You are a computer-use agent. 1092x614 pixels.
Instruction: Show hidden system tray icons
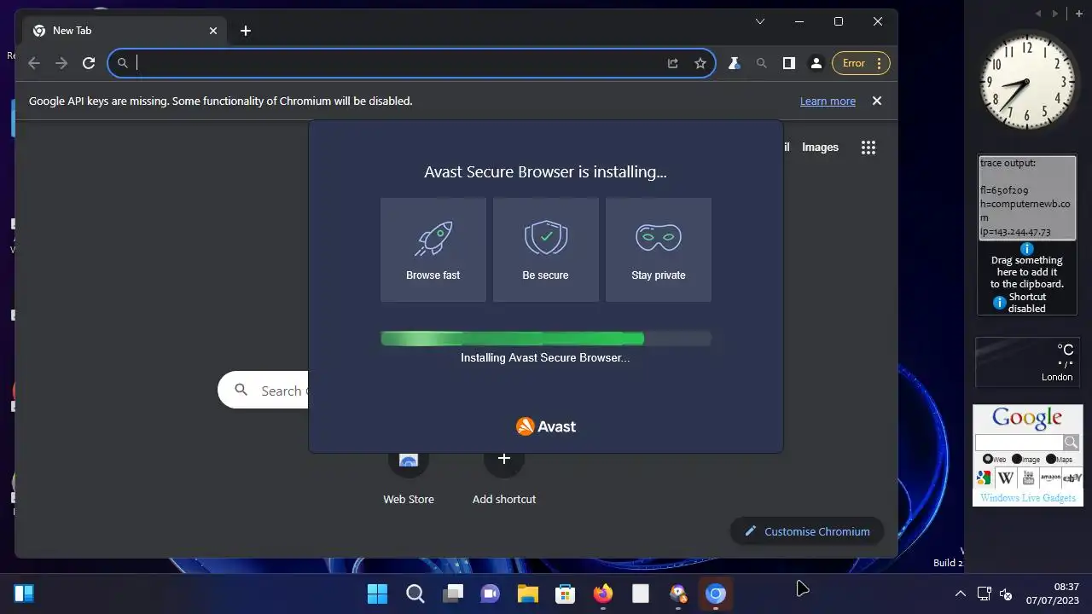[960, 594]
